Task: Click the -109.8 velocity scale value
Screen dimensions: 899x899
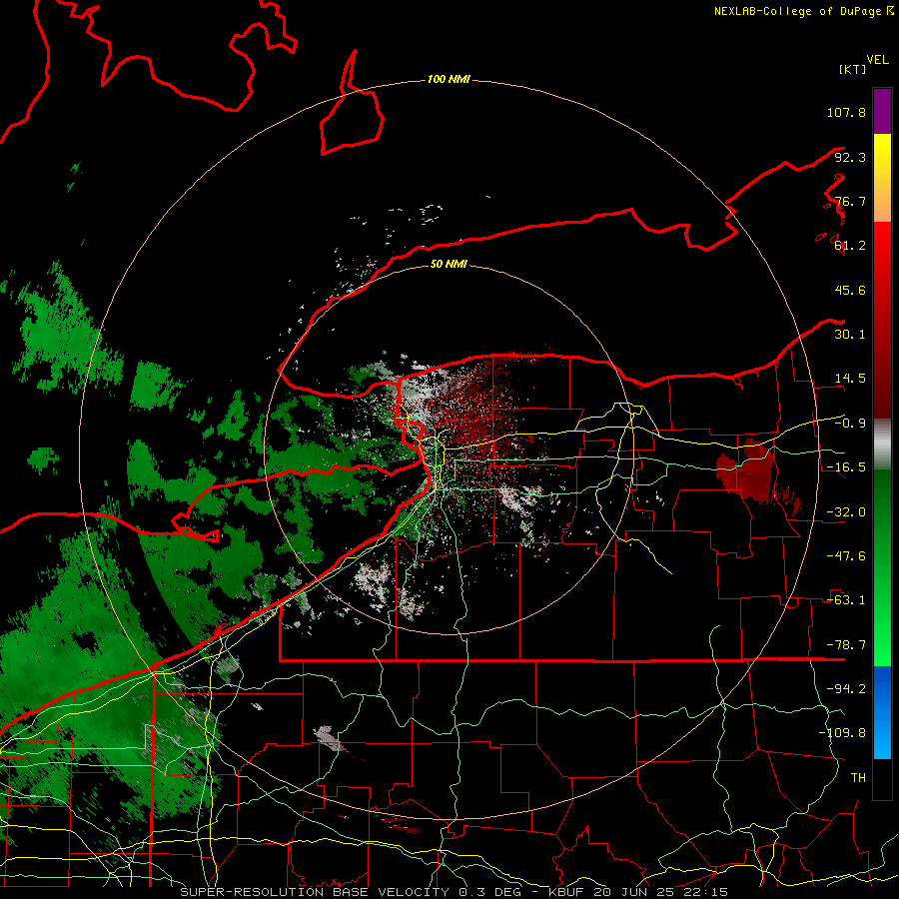Action: coord(842,733)
